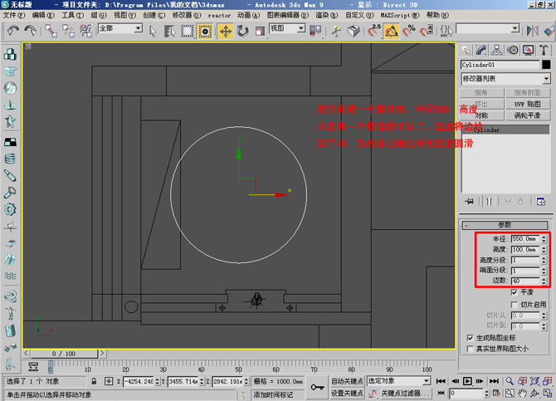Click the 边数 sides spinner arrows
The width and height of the screenshot is (556, 401).
coord(544,281)
